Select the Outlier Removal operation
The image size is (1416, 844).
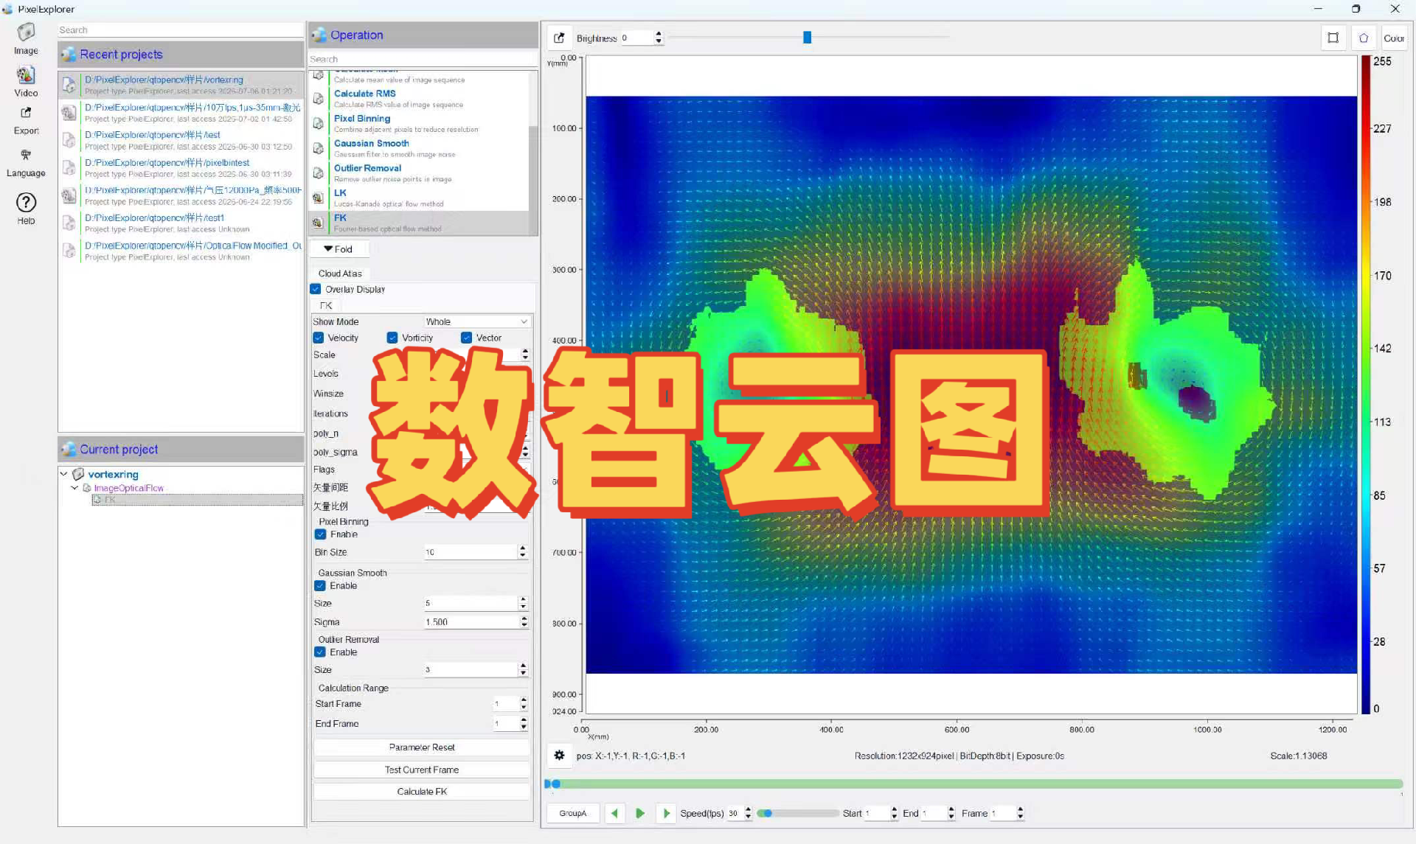pyautogui.click(x=420, y=173)
